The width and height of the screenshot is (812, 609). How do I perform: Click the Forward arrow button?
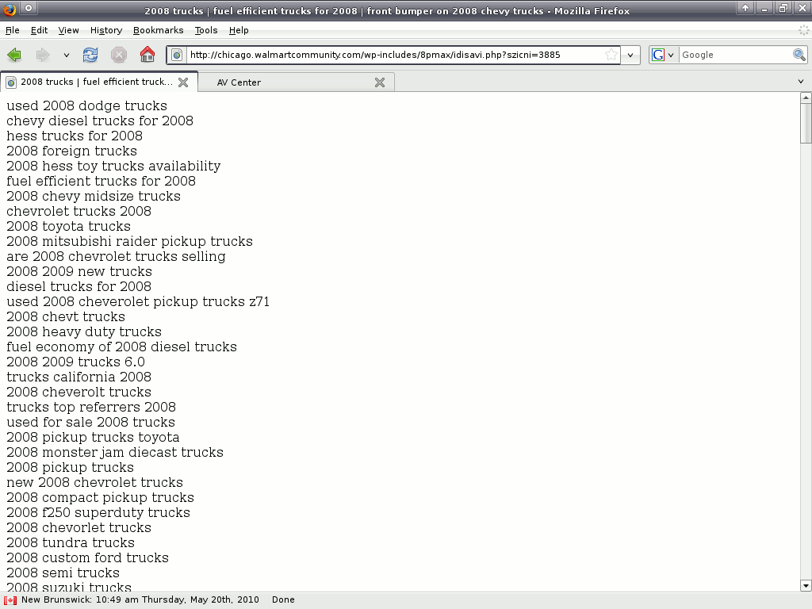[43, 55]
